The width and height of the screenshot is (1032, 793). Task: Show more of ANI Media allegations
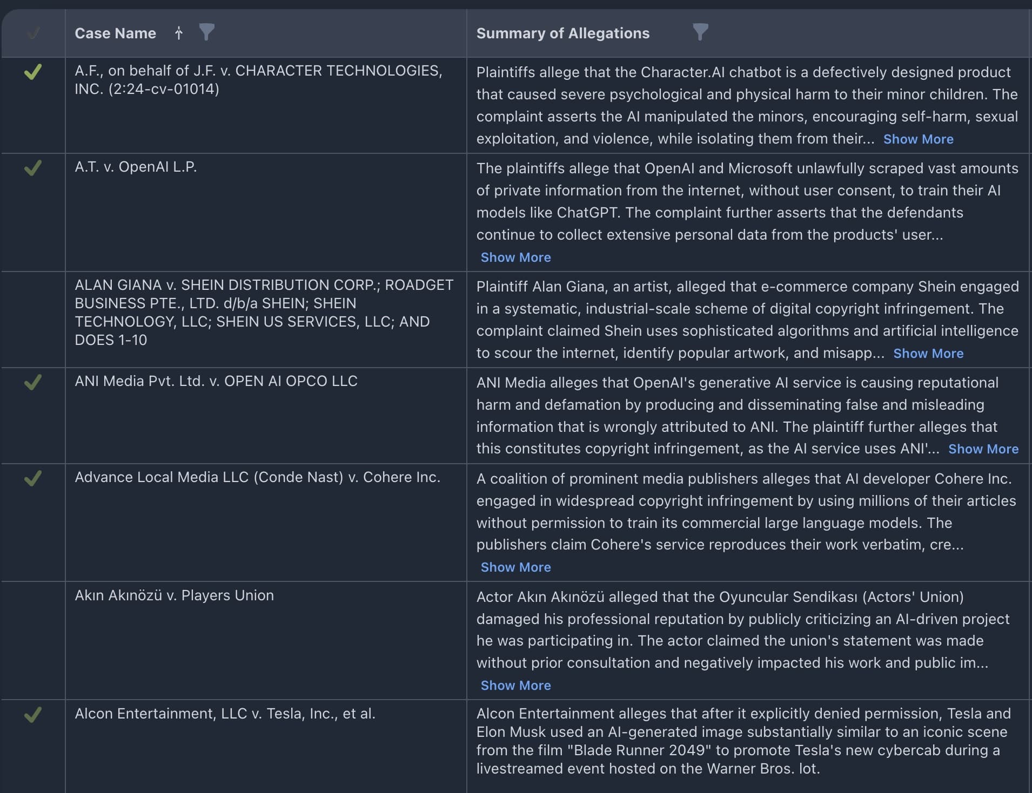(983, 449)
